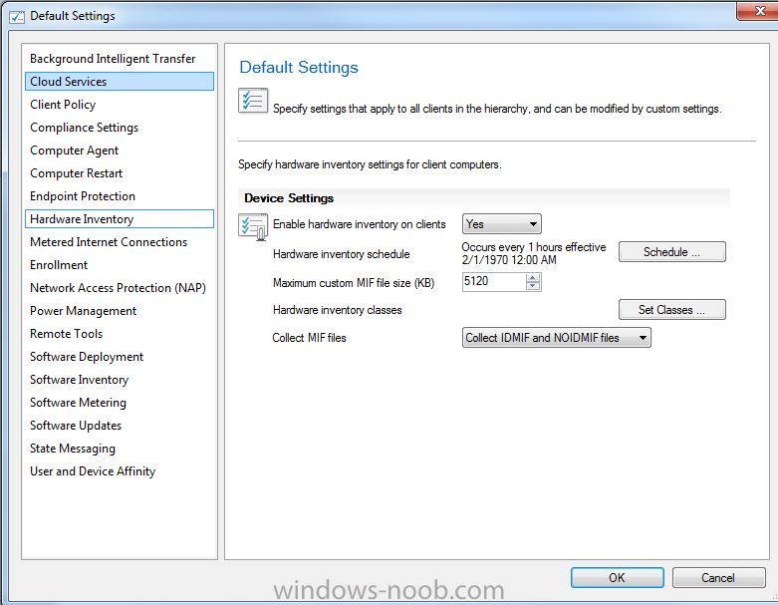Open User and Device Affinity settings
The image size is (778, 605).
[x=120, y=471]
